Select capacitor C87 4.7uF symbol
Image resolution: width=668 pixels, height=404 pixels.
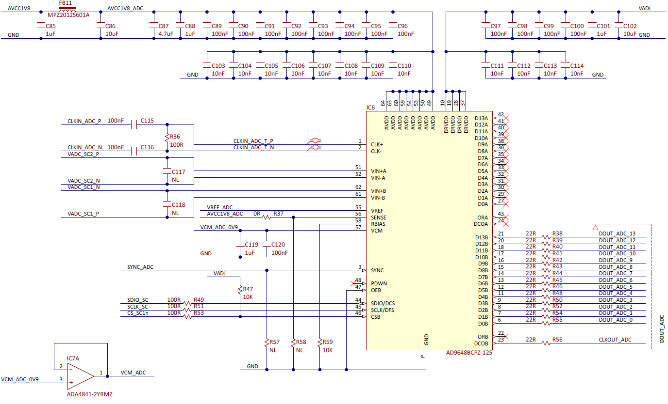[153, 24]
